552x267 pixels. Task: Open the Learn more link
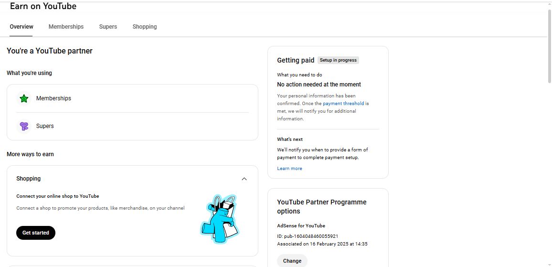click(289, 169)
